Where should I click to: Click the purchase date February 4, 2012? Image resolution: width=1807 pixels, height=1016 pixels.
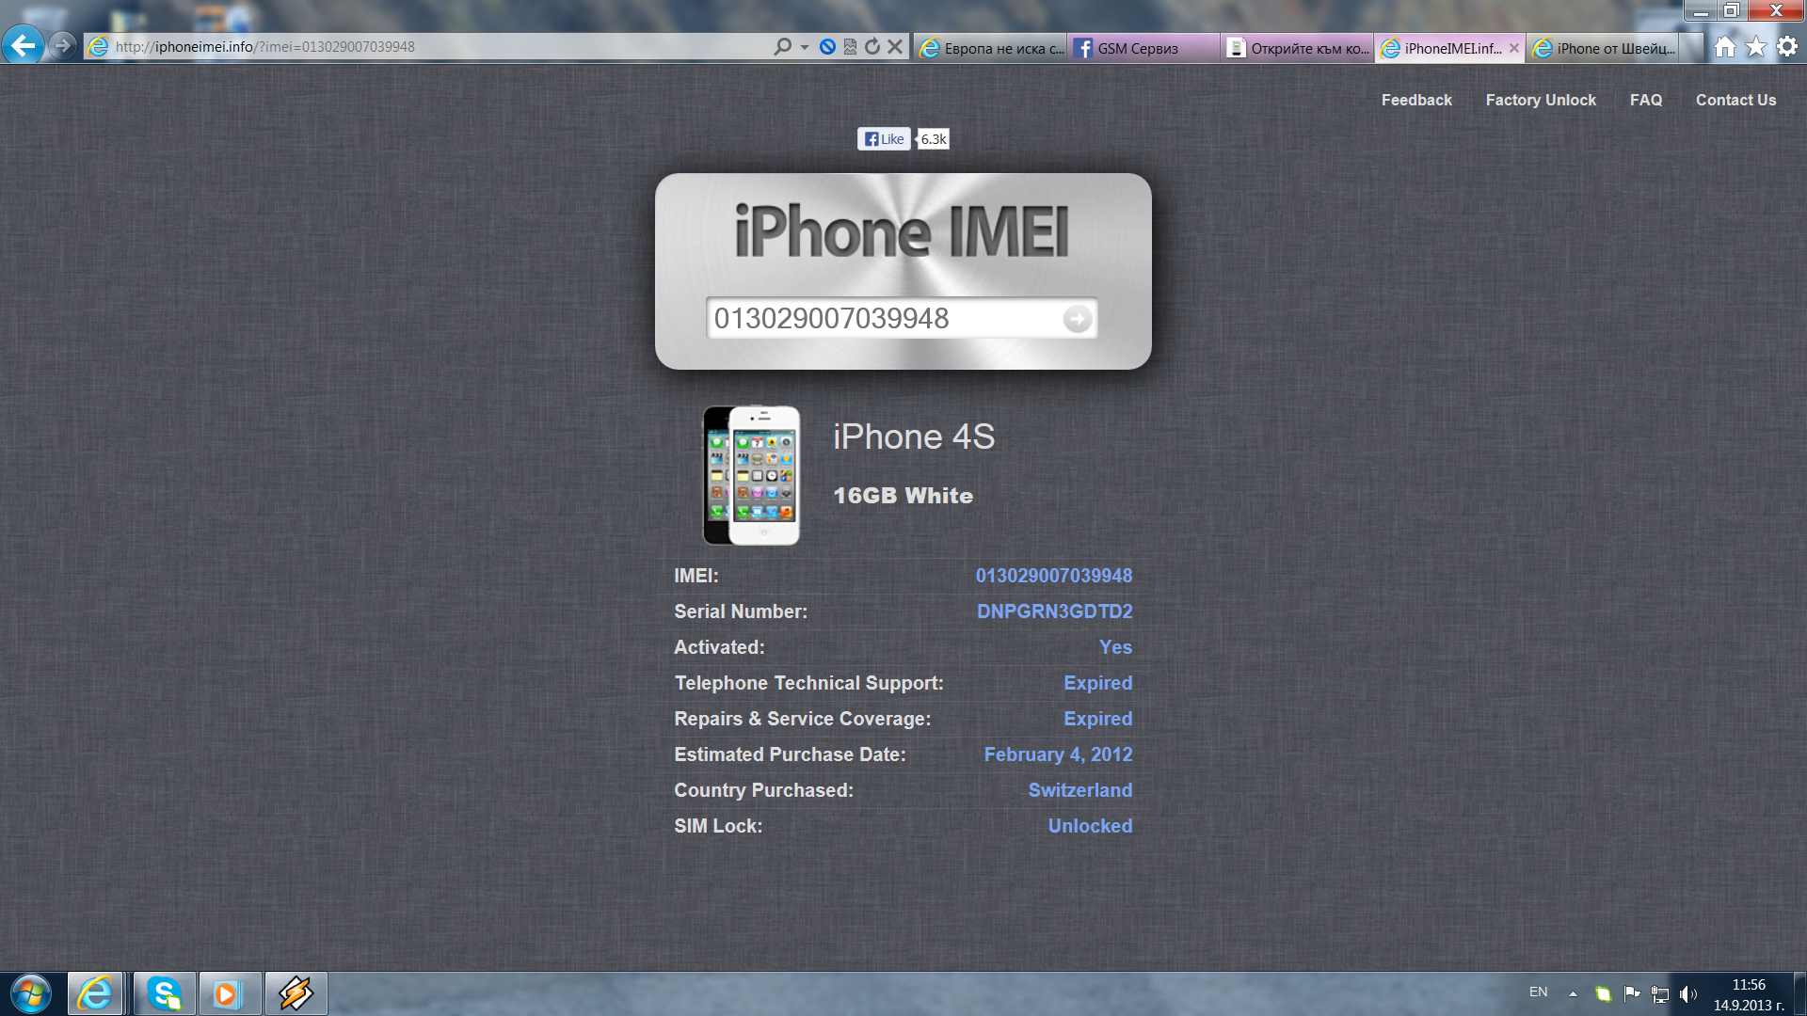click(x=1058, y=754)
